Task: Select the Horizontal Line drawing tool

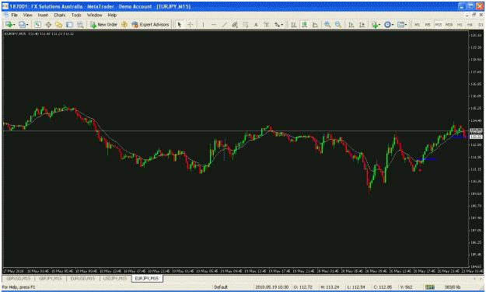Action: coord(214,24)
